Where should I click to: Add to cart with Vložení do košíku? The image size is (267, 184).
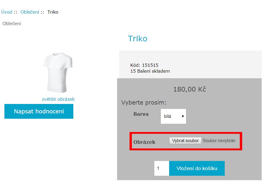tap(197, 168)
